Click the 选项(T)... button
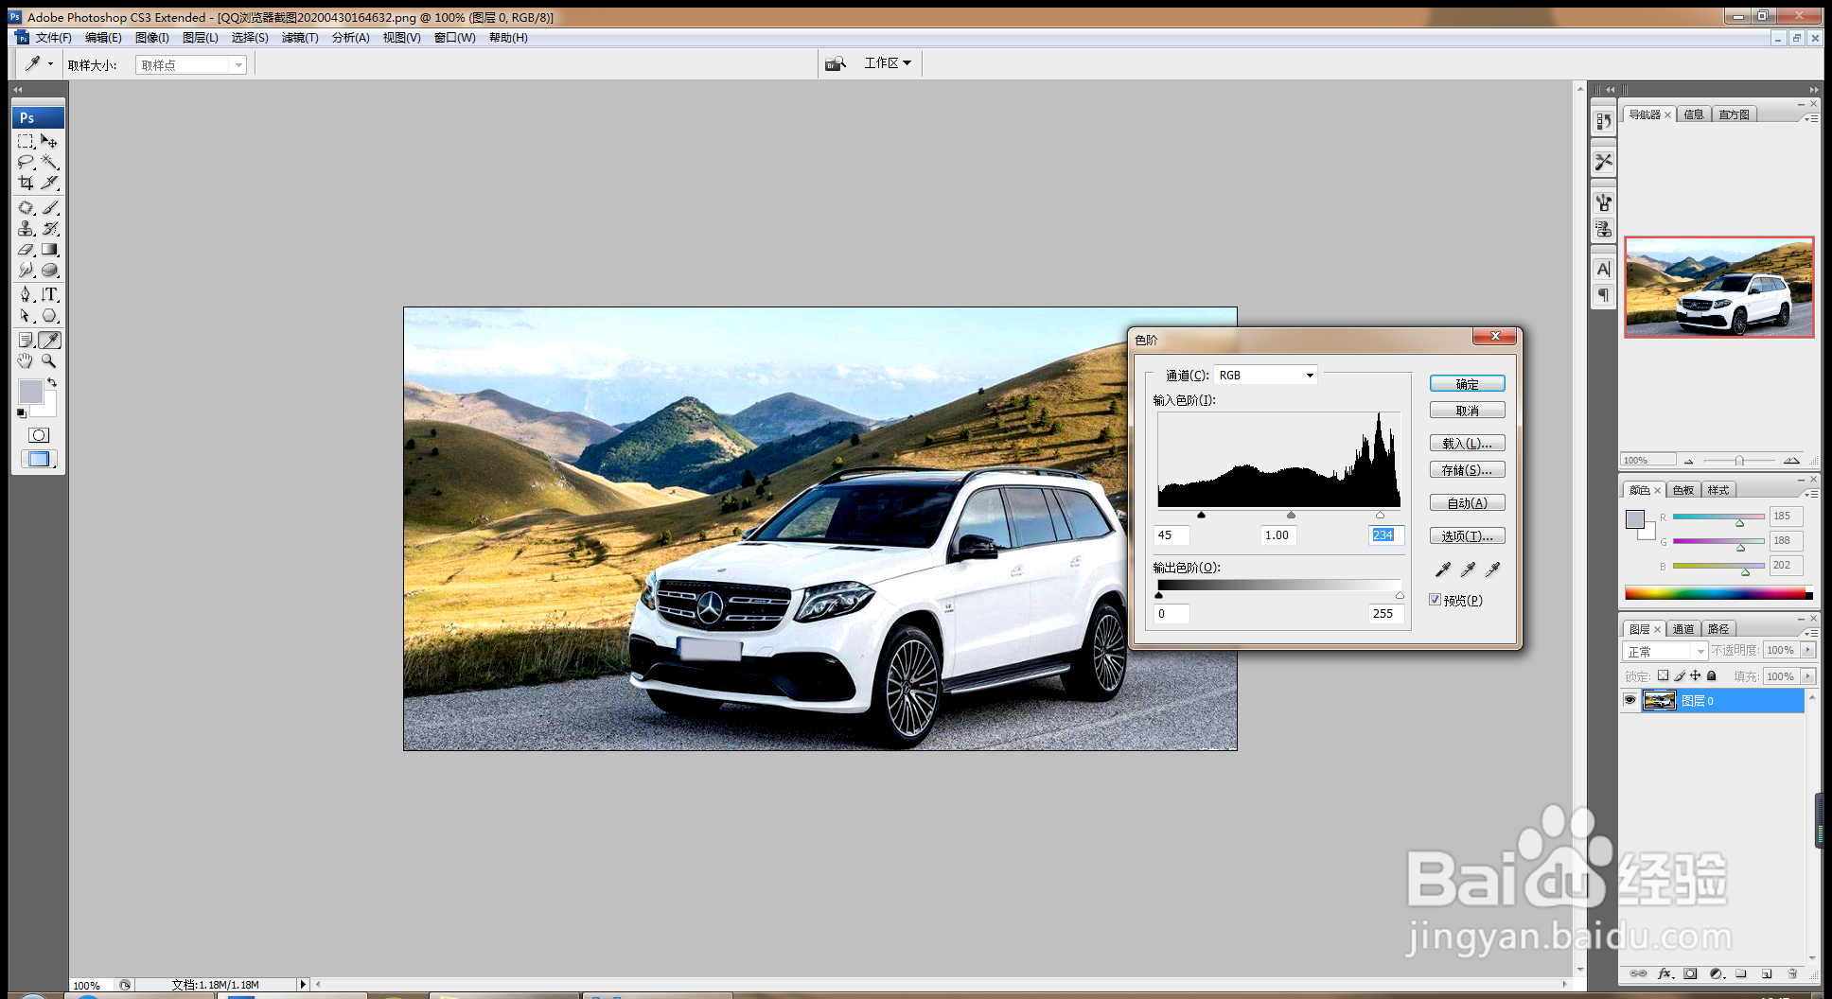Viewport: 1832px width, 999px height. pyautogui.click(x=1467, y=535)
